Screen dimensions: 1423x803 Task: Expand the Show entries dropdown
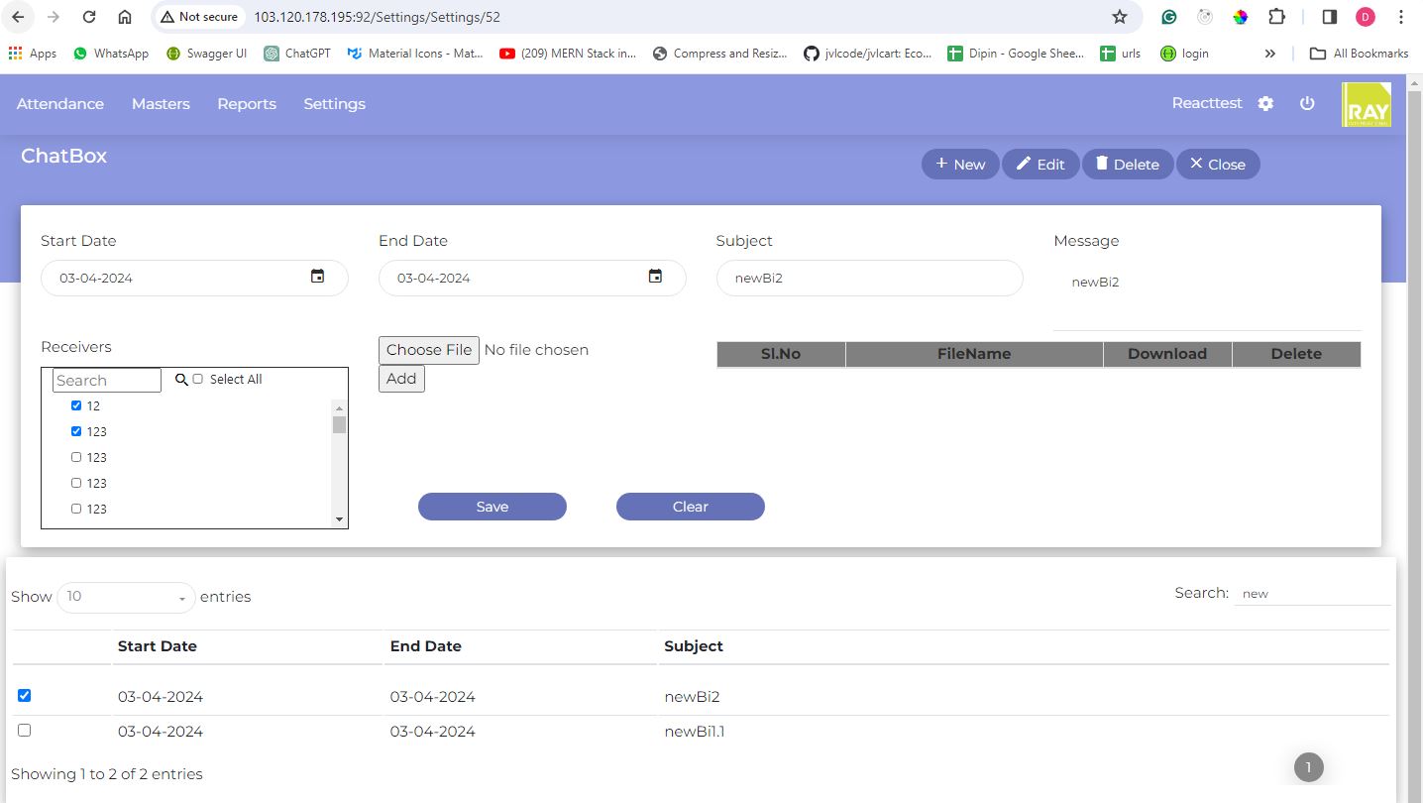(126, 597)
